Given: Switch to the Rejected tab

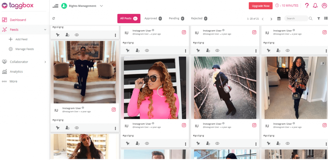Looking at the screenshot, I should tap(199, 19).
